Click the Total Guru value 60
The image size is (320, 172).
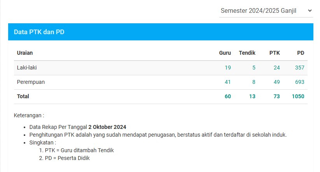coord(228,96)
